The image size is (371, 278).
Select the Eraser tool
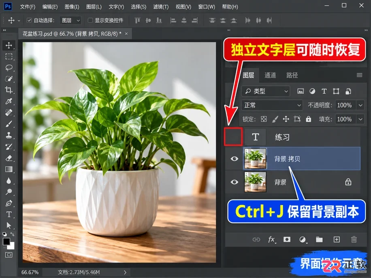[9, 158]
